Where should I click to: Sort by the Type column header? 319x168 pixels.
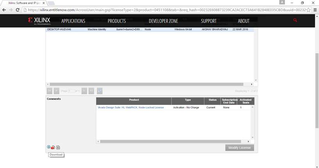click(188, 101)
